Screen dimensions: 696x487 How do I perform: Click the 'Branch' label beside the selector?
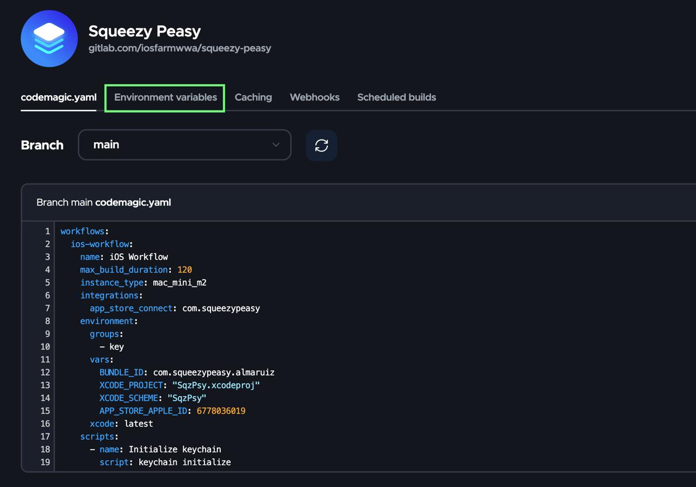pyautogui.click(x=42, y=145)
